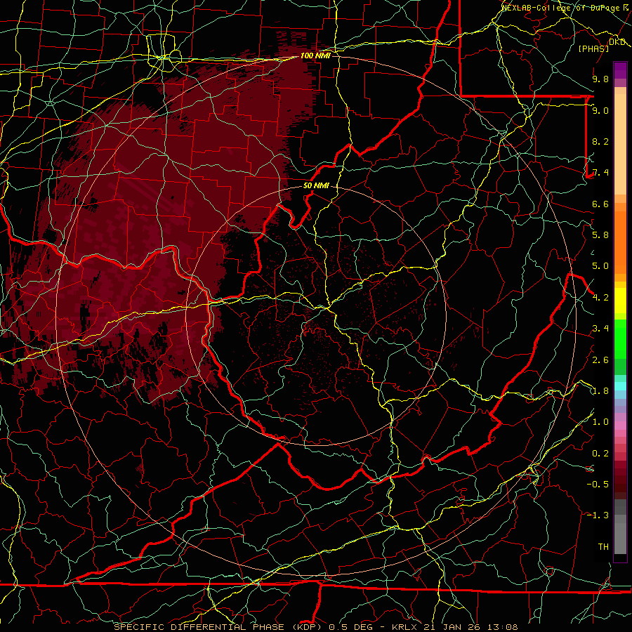
Task: Select the 7.4 legend value
Action: (600, 173)
